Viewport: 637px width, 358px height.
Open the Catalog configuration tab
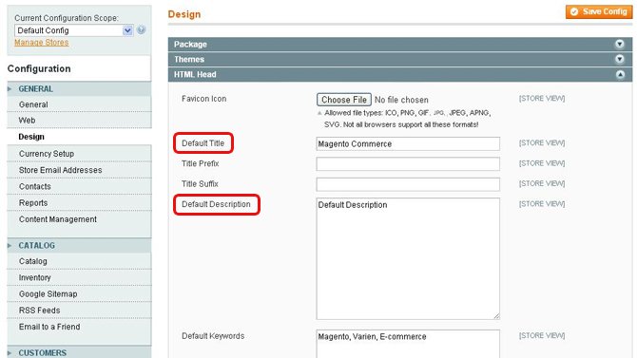click(79, 261)
